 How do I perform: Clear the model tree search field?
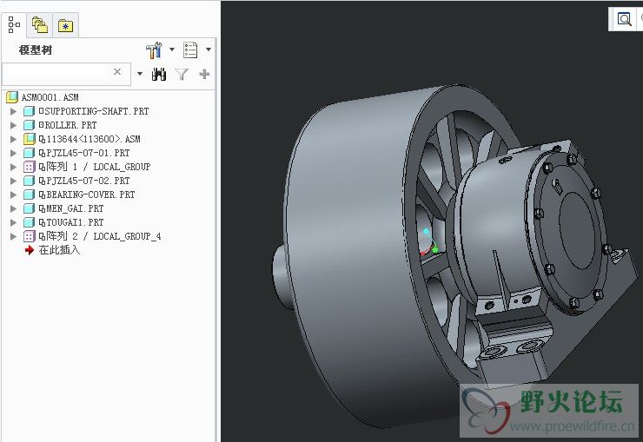(x=117, y=72)
